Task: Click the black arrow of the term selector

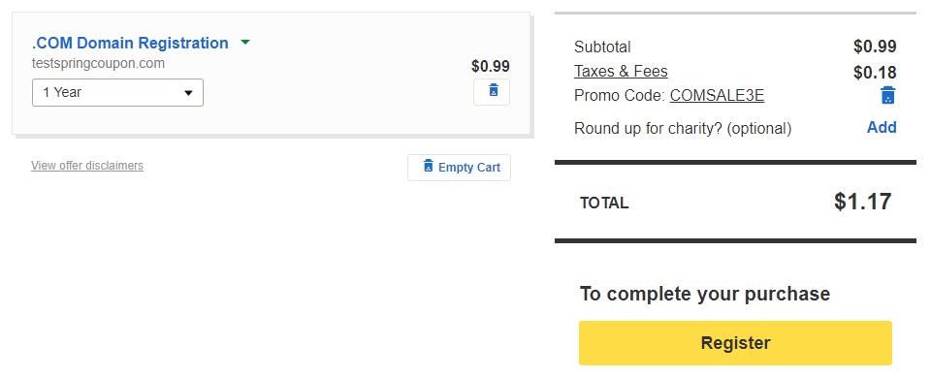Action: (x=188, y=93)
